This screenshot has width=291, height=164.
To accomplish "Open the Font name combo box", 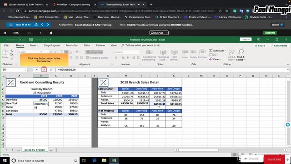I will (x=29, y=52).
